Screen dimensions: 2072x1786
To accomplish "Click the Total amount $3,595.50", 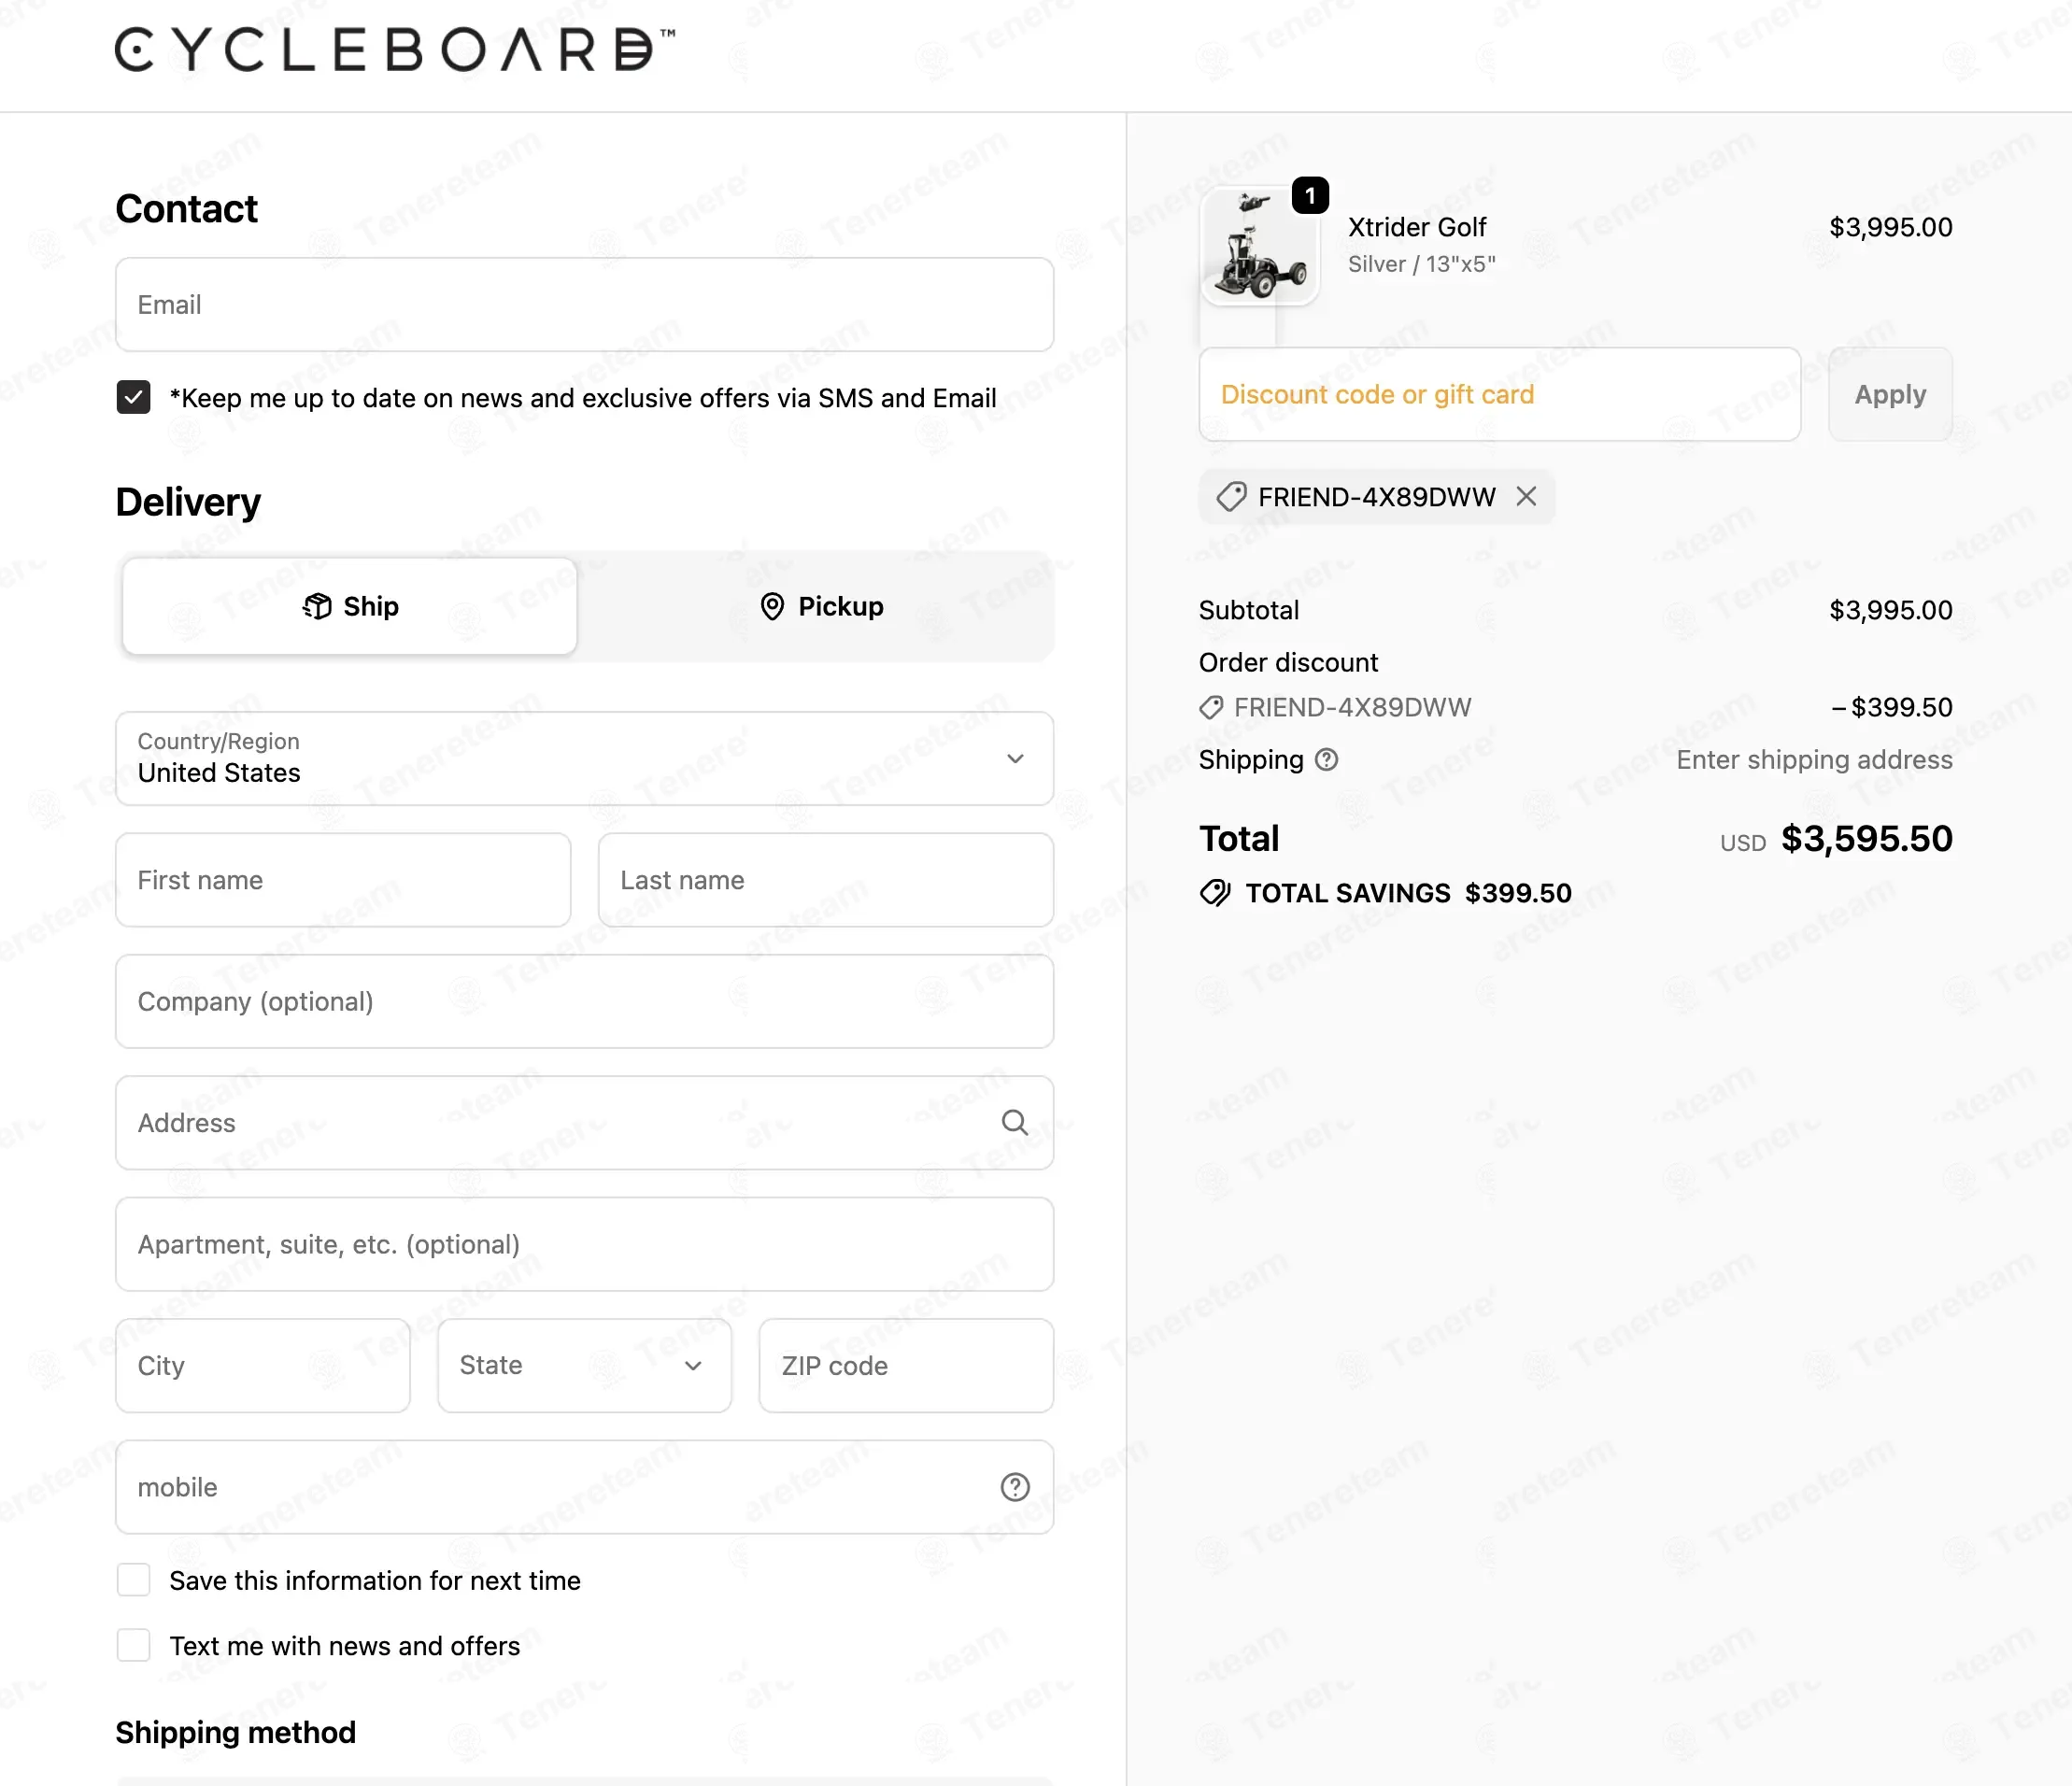I will pyautogui.click(x=1866, y=839).
